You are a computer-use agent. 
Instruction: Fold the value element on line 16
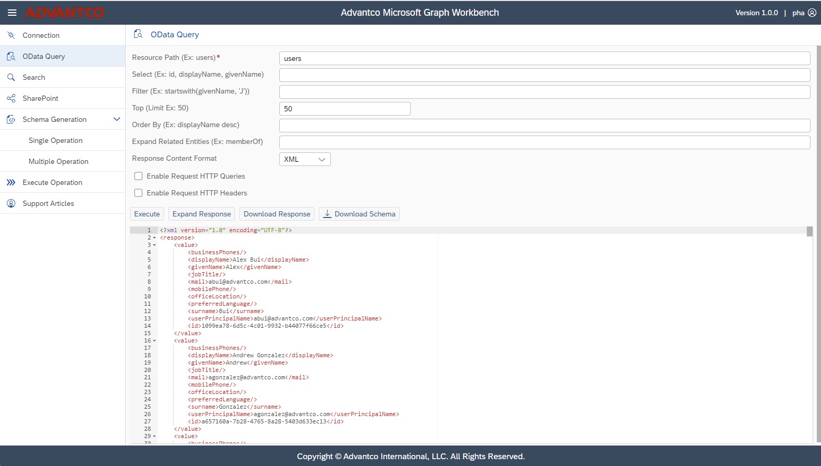pyautogui.click(x=154, y=341)
